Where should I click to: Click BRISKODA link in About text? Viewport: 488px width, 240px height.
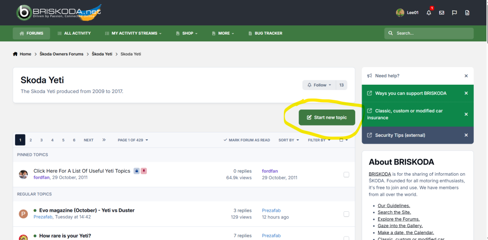tap(380, 174)
